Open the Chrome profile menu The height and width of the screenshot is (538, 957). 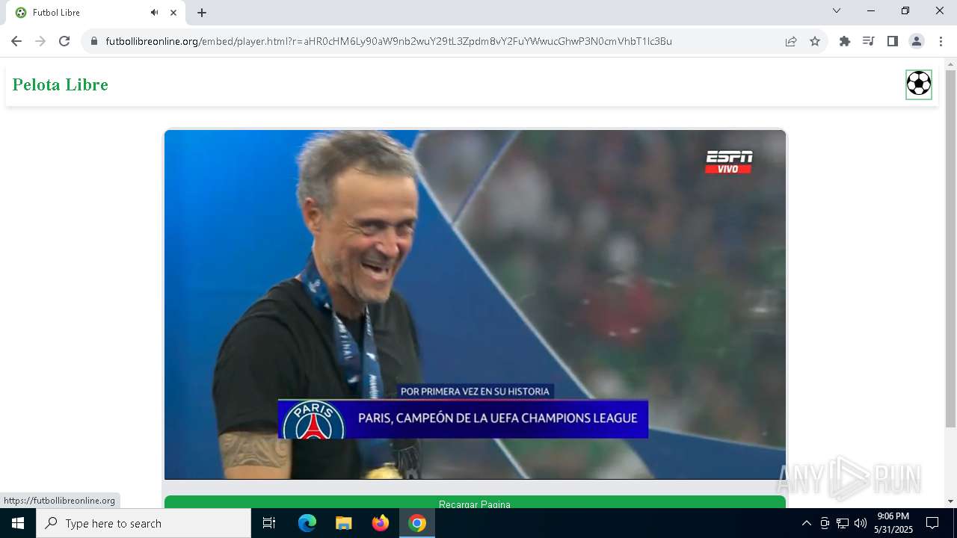(917, 41)
